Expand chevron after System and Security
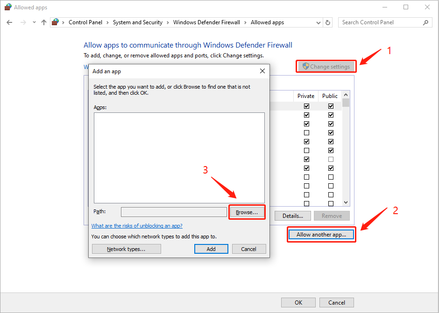 pyautogui.click(x=168, y=23)
